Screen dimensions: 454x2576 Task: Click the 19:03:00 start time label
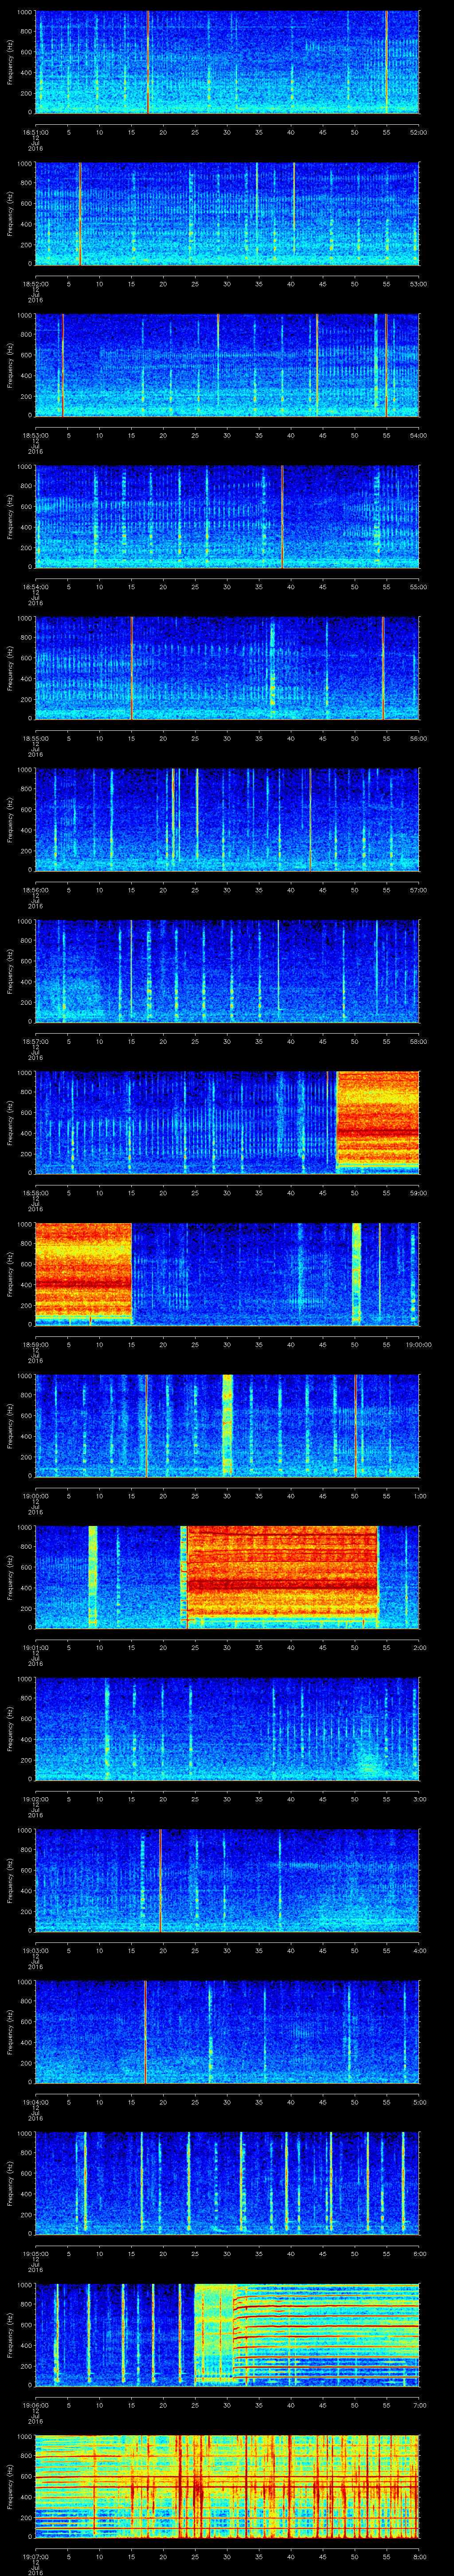click(36, 1950)
